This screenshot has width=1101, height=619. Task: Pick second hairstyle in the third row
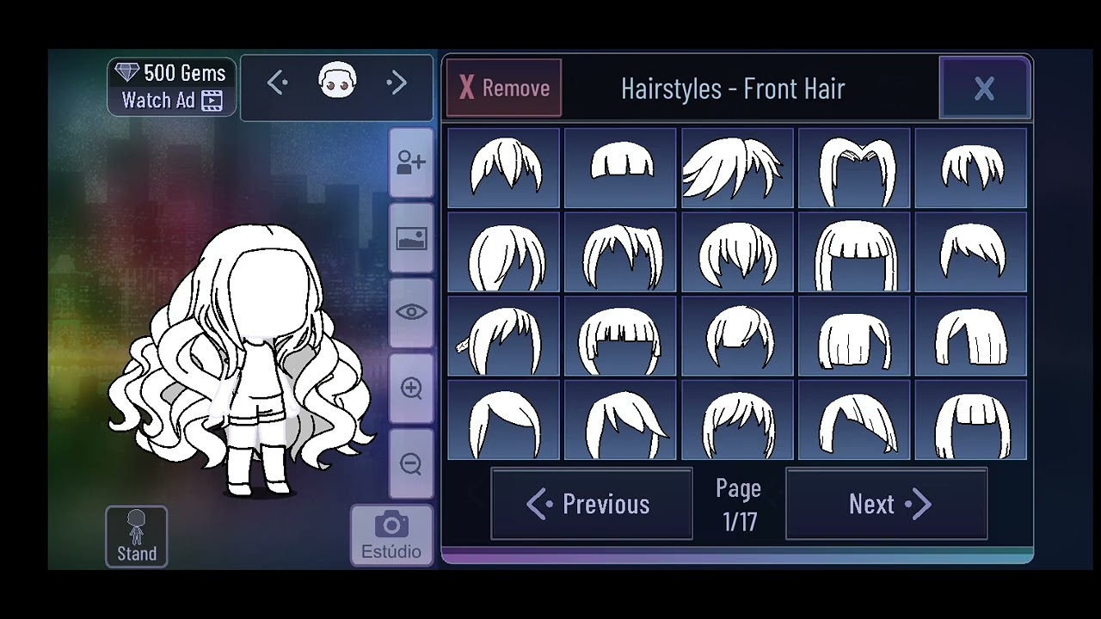(620, 336)
